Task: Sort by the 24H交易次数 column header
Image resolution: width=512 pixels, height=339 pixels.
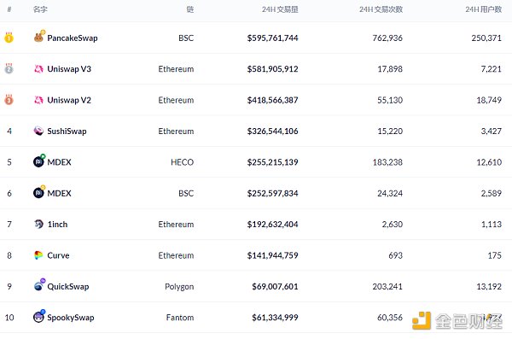Action: pyautogui.click(x=381, y=9)
